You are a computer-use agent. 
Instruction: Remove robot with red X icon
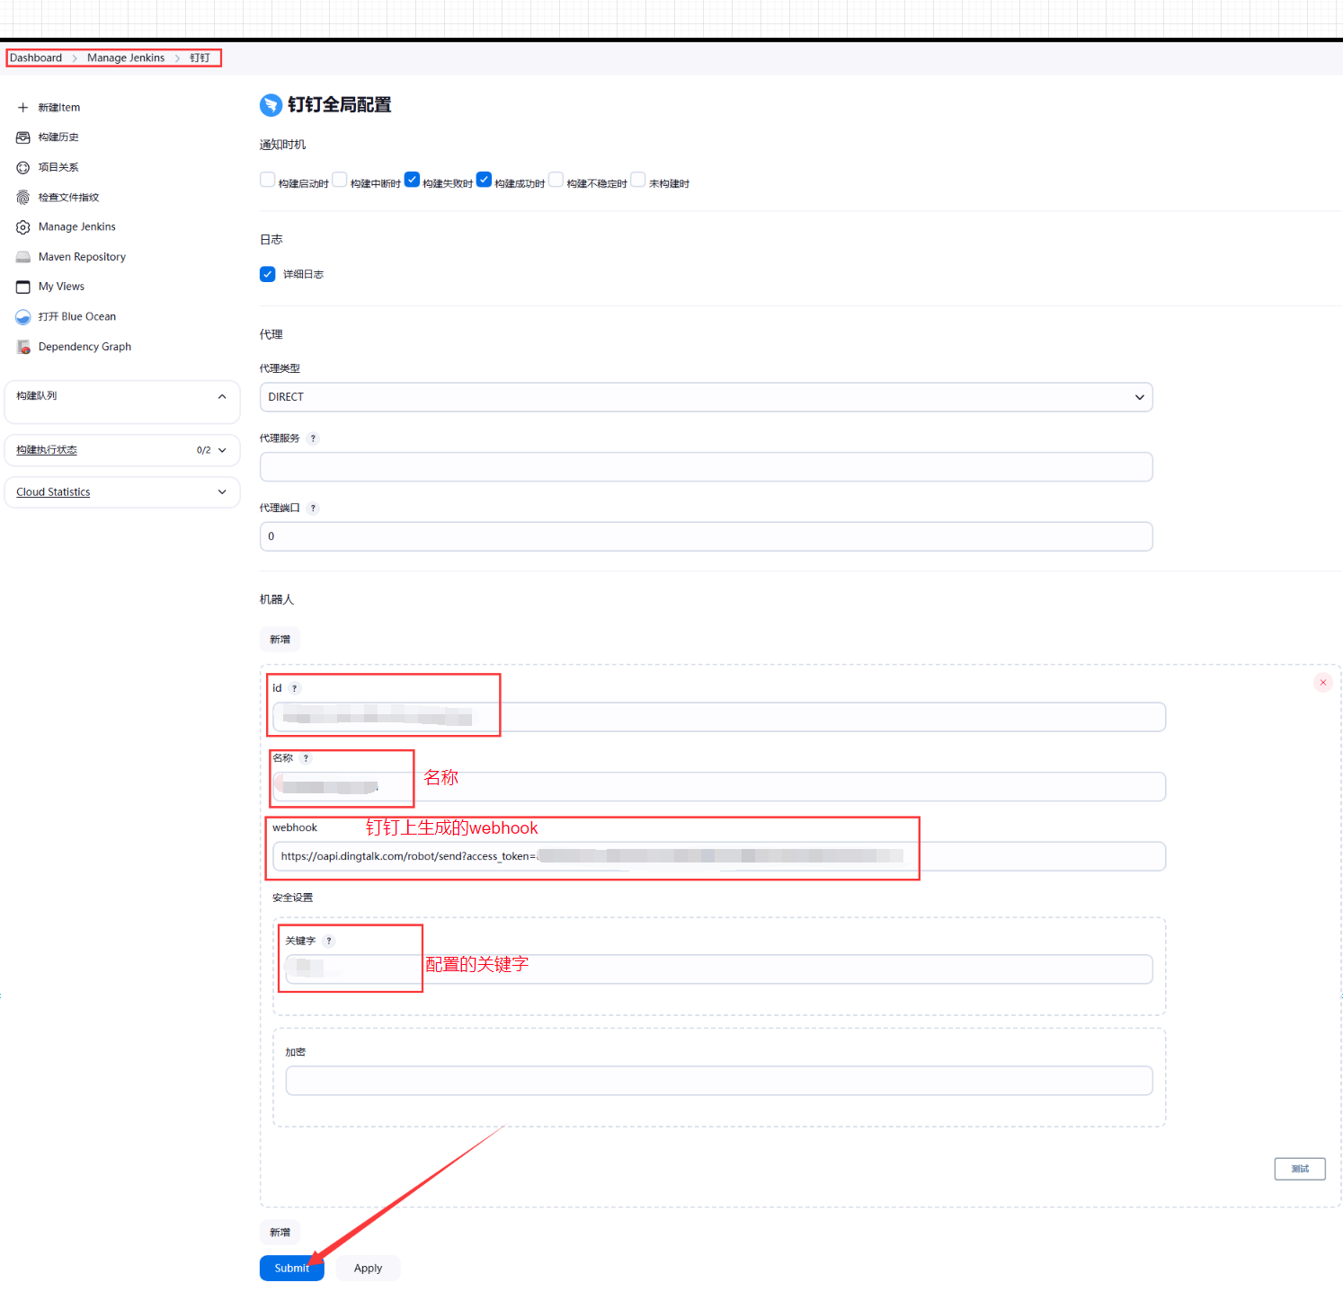pyautogui.click(x=1323, y=683)
